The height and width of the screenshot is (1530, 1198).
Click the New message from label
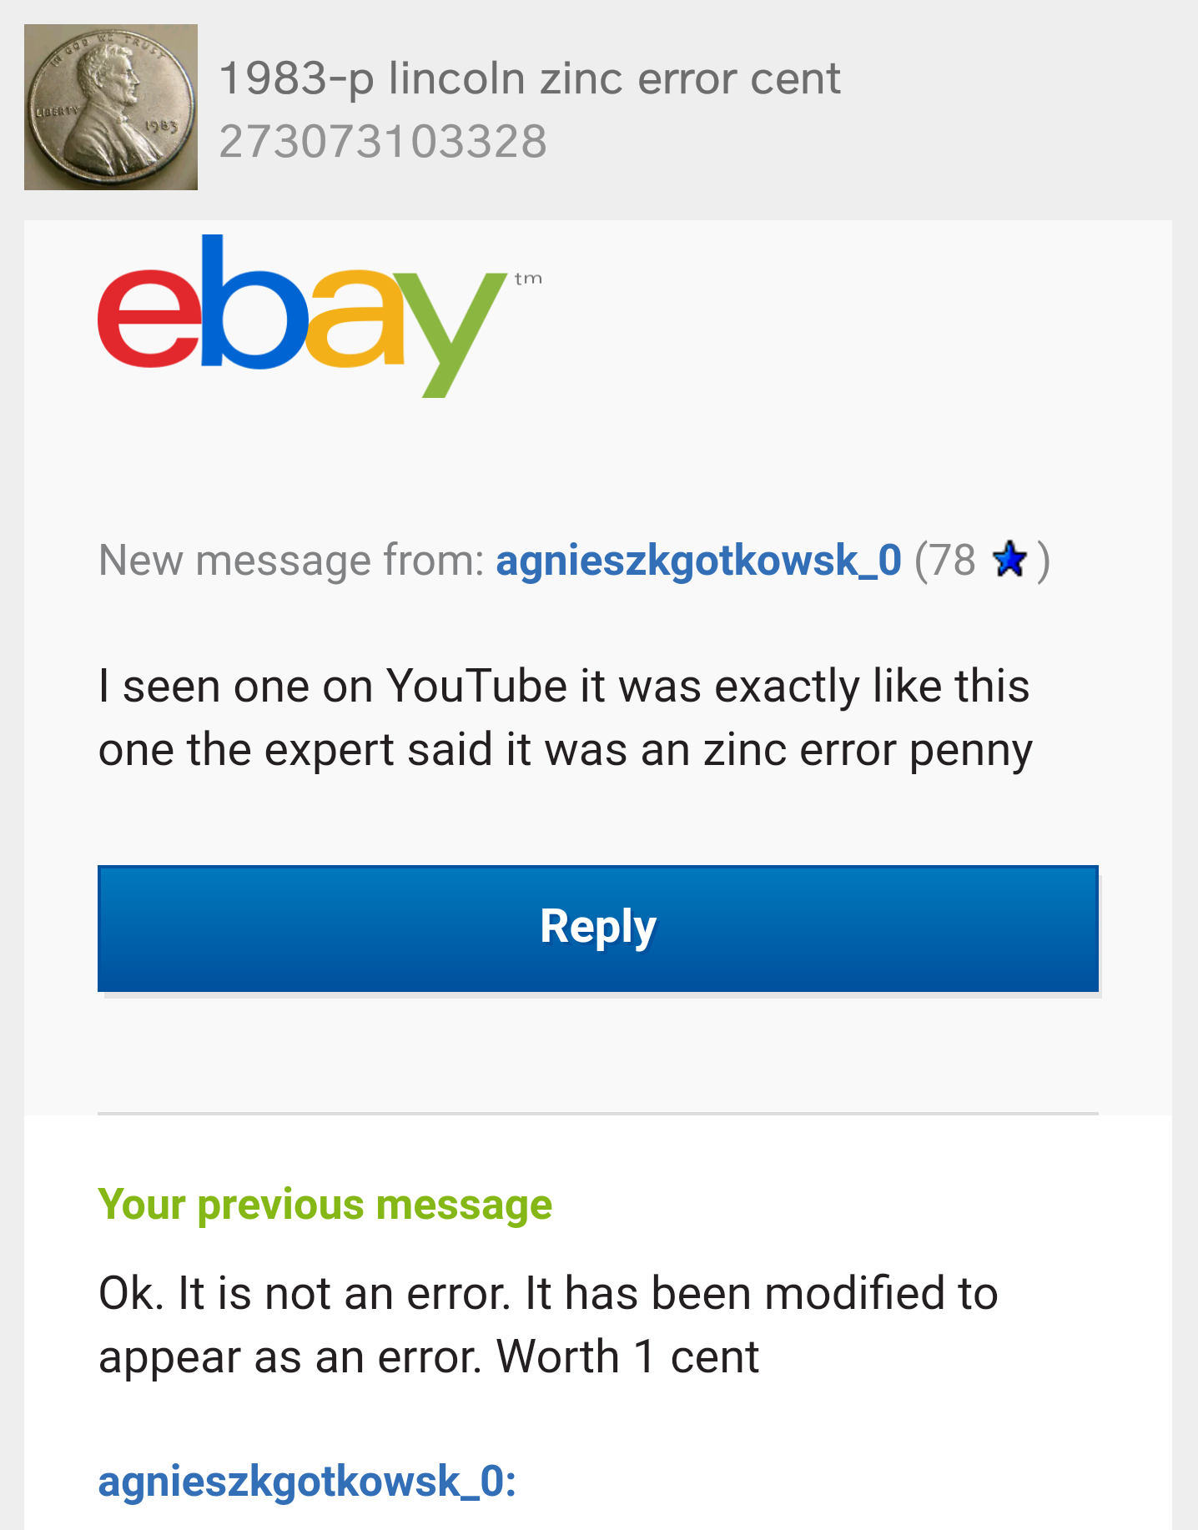[x=291, y=560]
